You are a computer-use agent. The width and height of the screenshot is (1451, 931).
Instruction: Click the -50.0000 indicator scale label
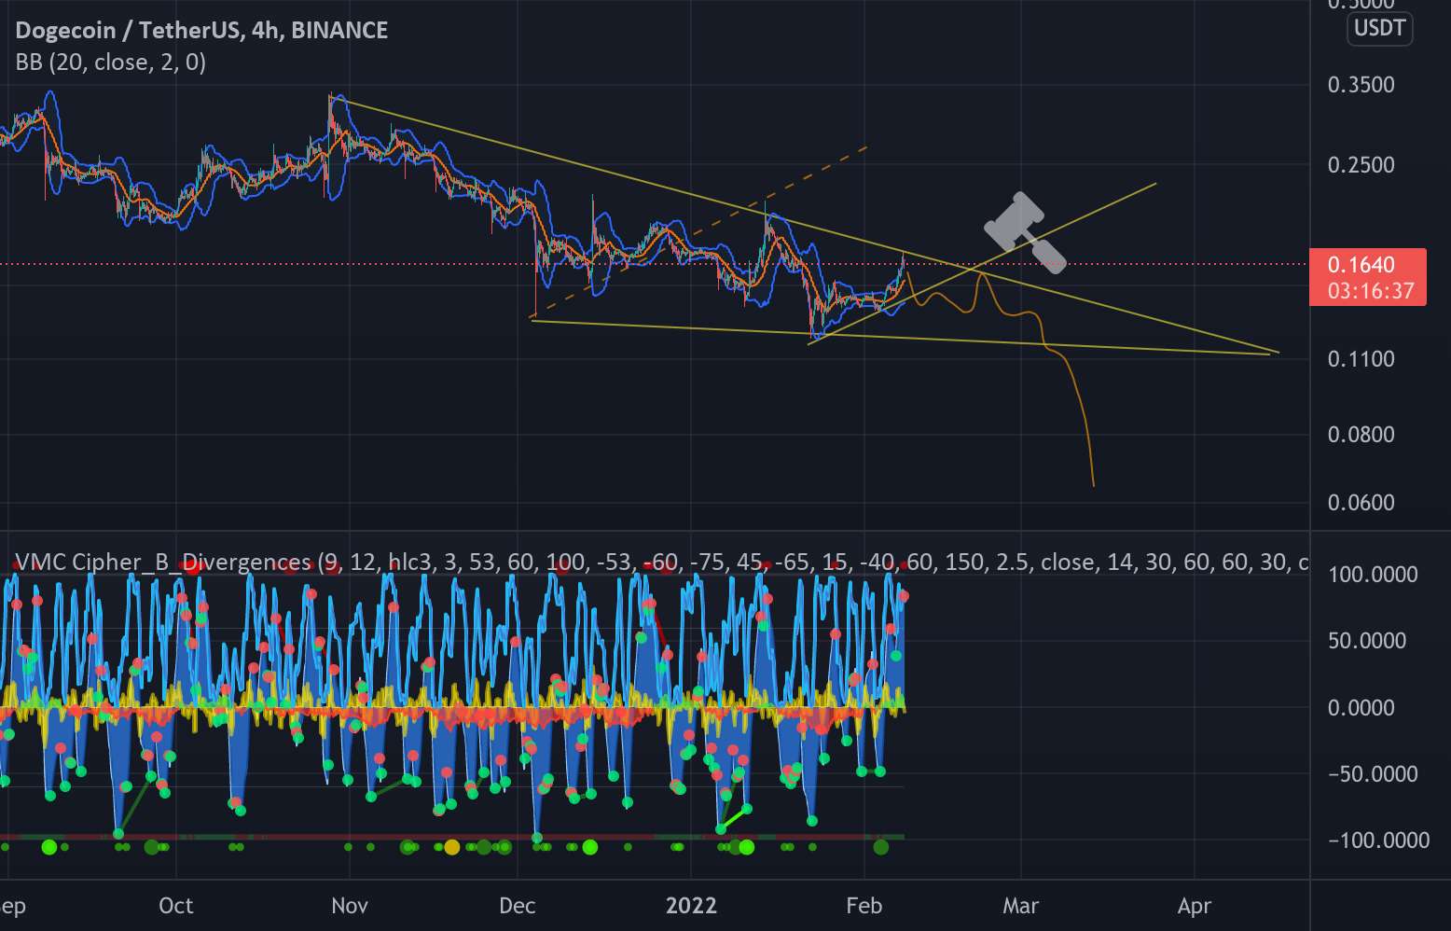click(1371, 774)
